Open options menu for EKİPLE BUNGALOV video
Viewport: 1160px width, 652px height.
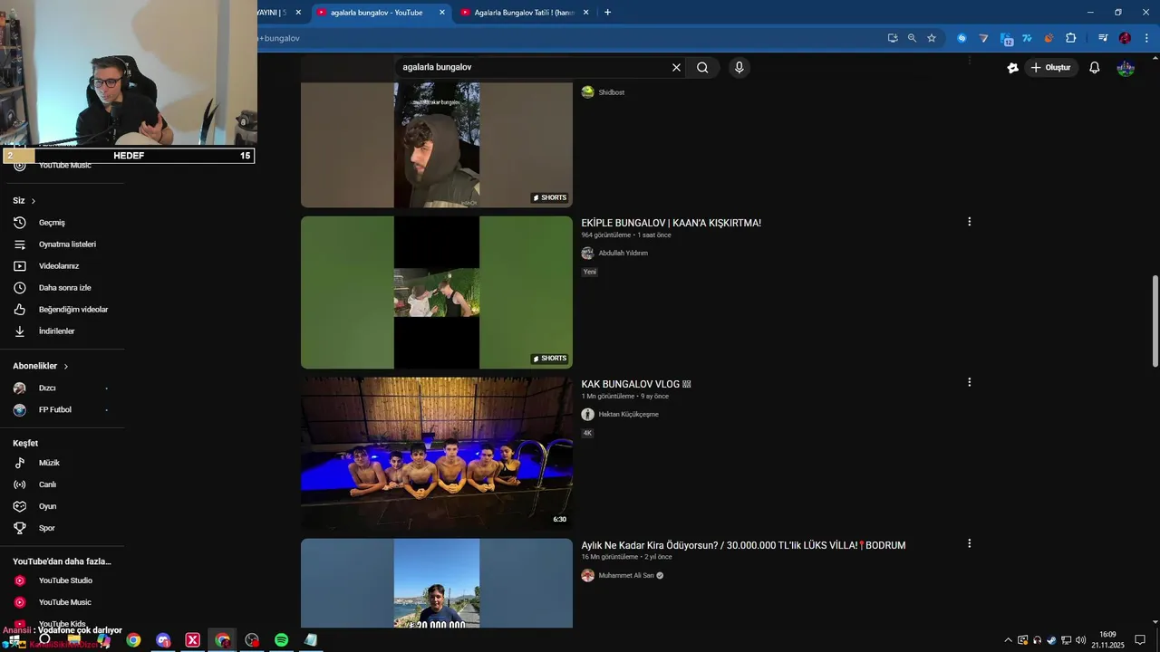point(969,222)
